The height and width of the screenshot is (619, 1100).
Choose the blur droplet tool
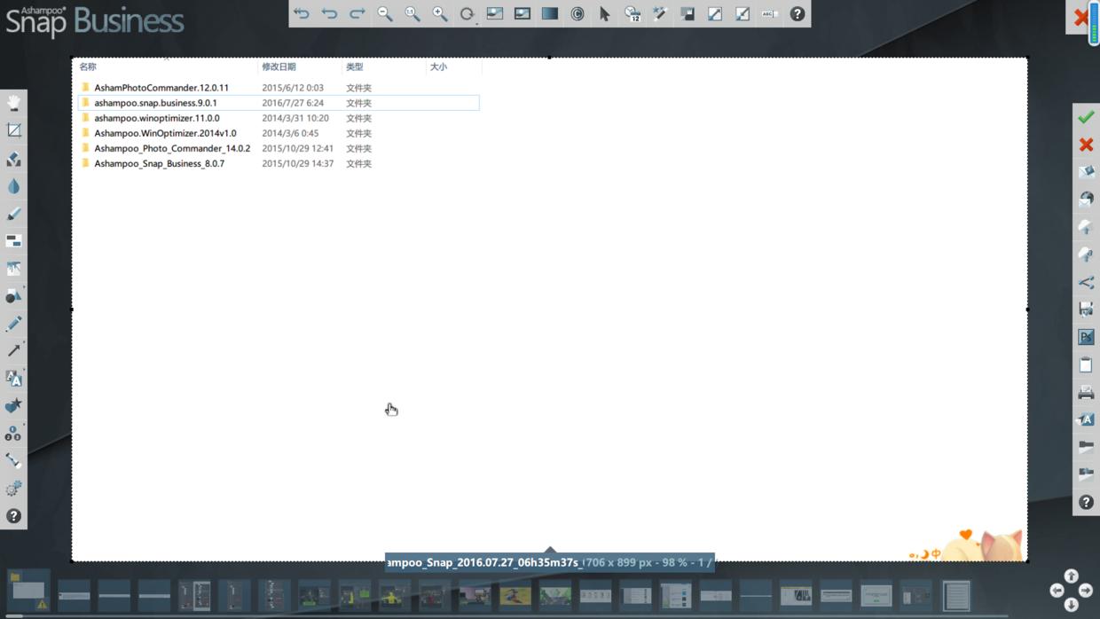(13, 186)
